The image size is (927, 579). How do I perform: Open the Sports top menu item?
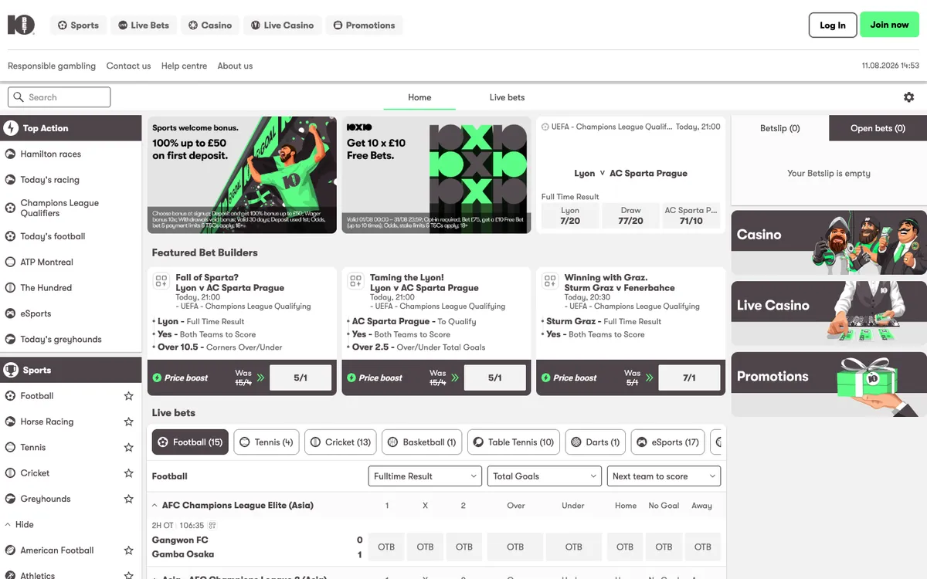coord(78,25)
